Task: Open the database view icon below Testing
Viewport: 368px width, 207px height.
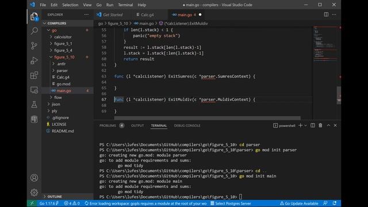Action: [34, 119]
